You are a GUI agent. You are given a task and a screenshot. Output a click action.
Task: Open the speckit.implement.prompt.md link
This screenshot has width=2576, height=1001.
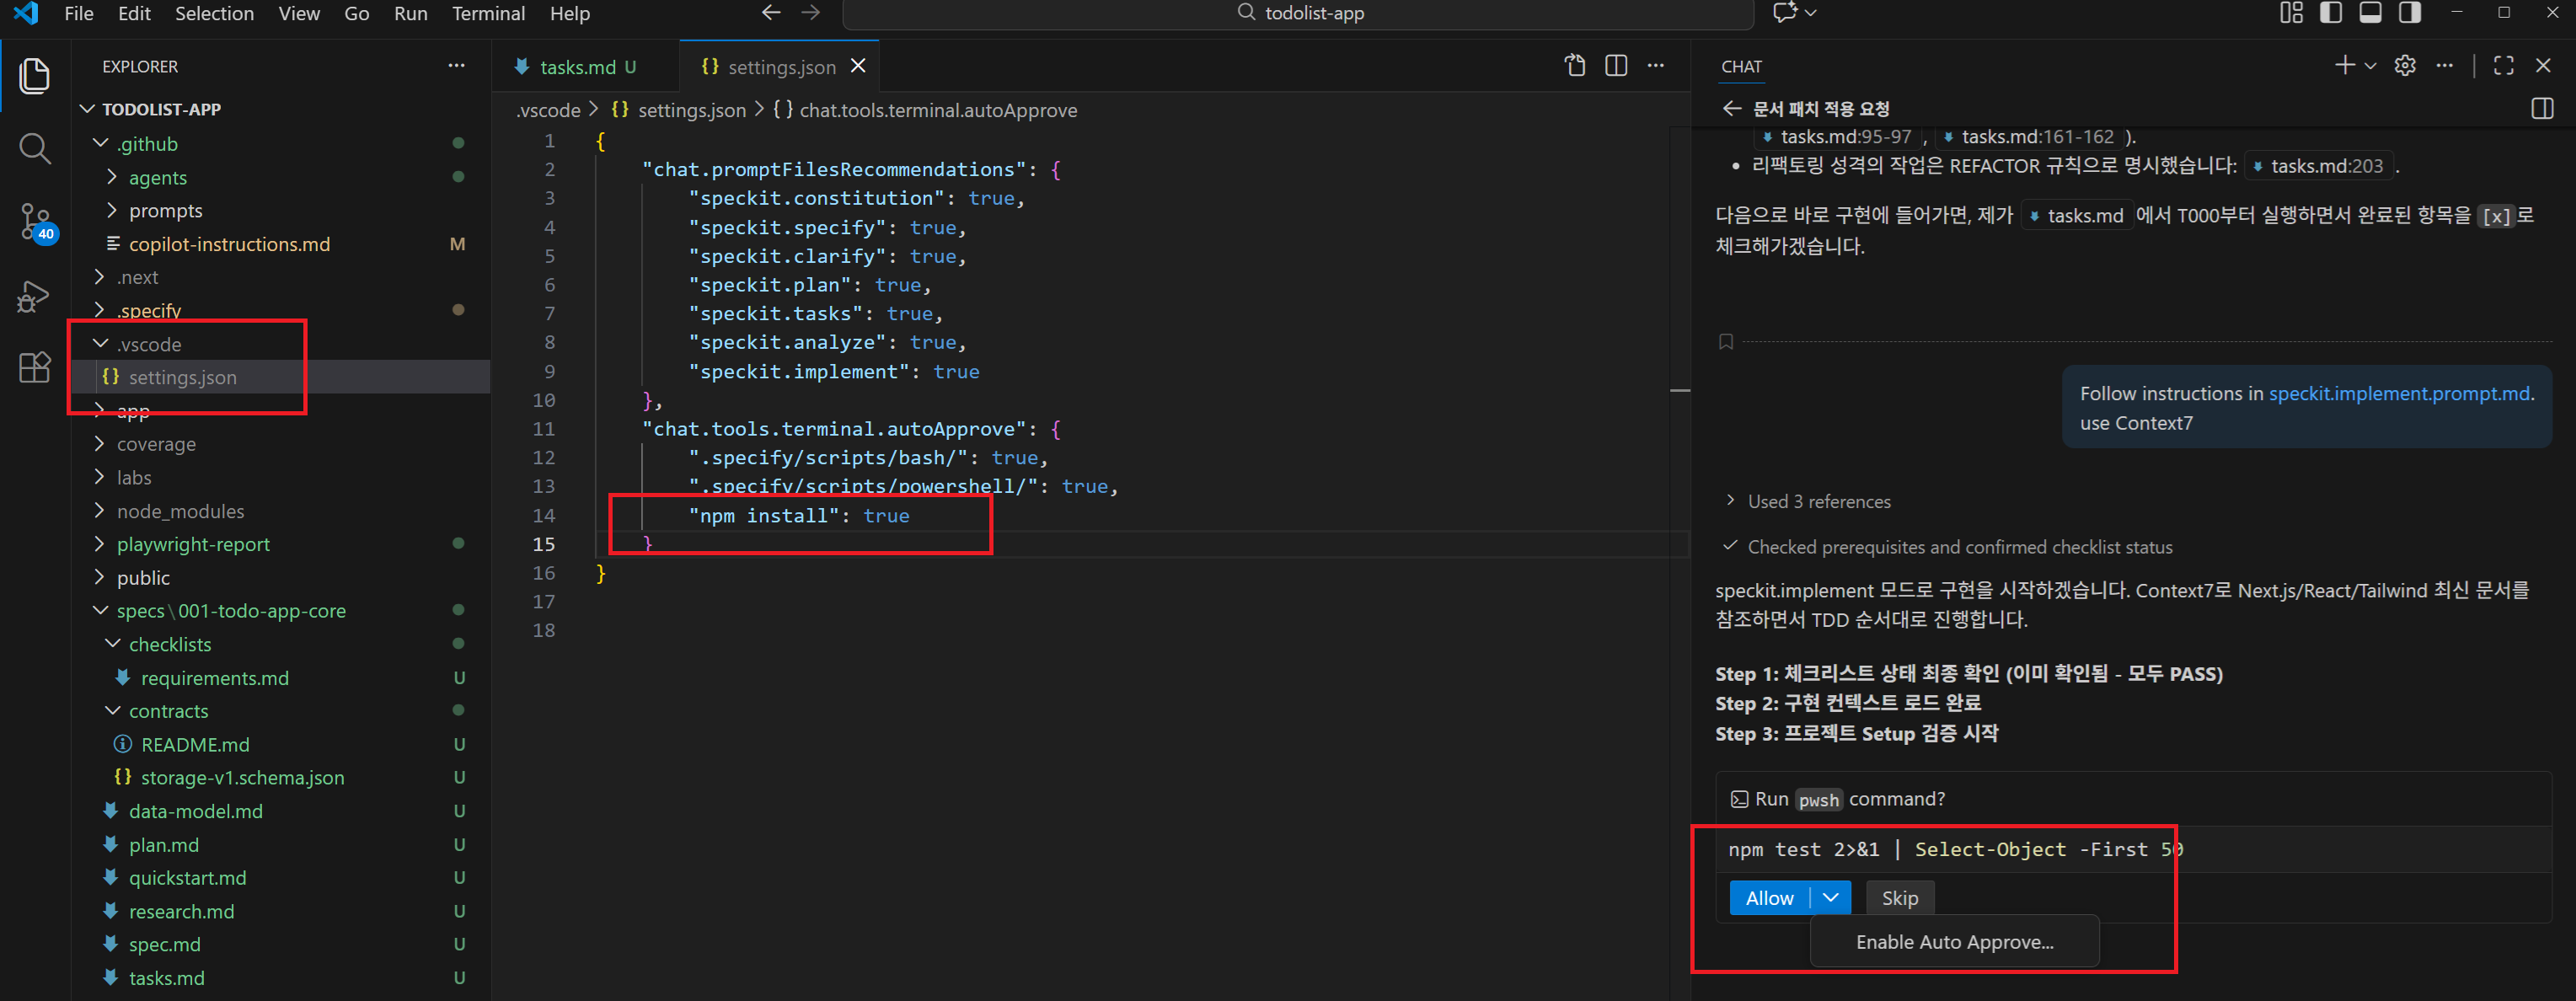coord(2399,393)
